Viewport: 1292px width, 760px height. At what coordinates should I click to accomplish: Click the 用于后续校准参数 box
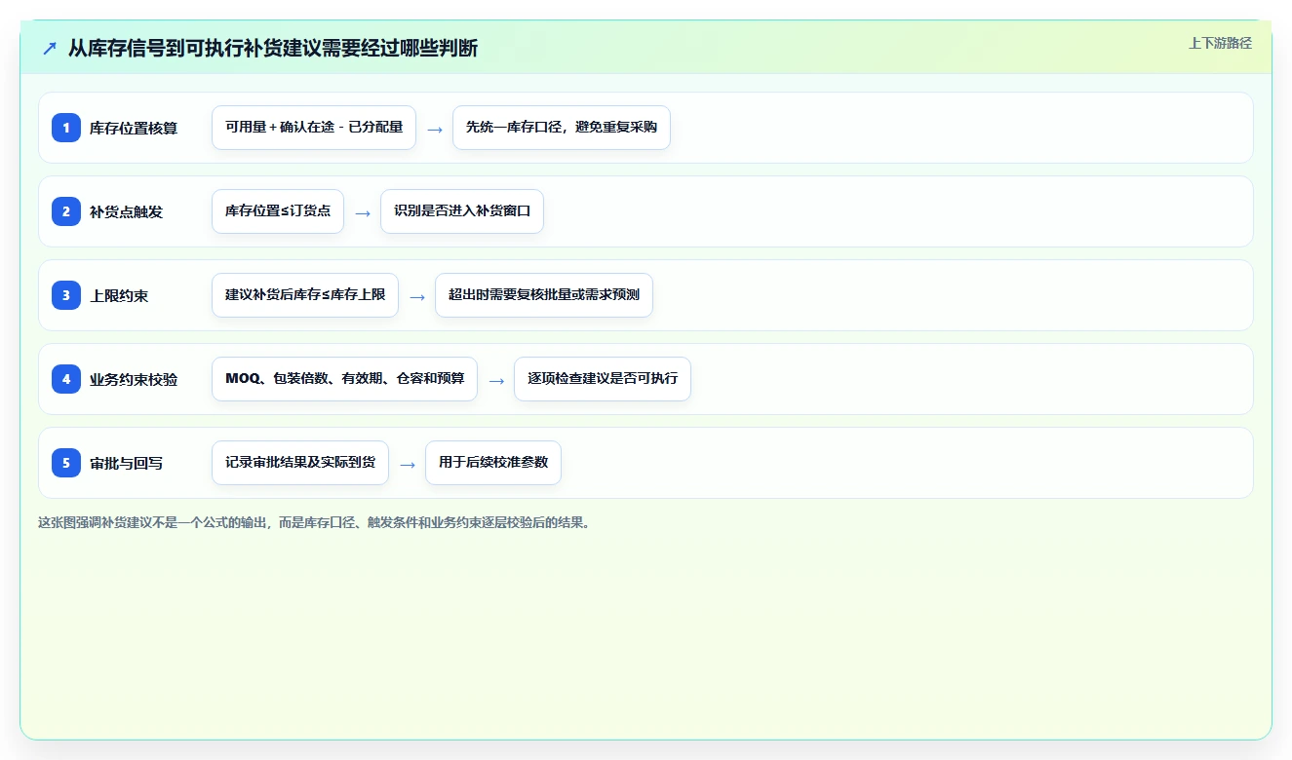[493, 463]
